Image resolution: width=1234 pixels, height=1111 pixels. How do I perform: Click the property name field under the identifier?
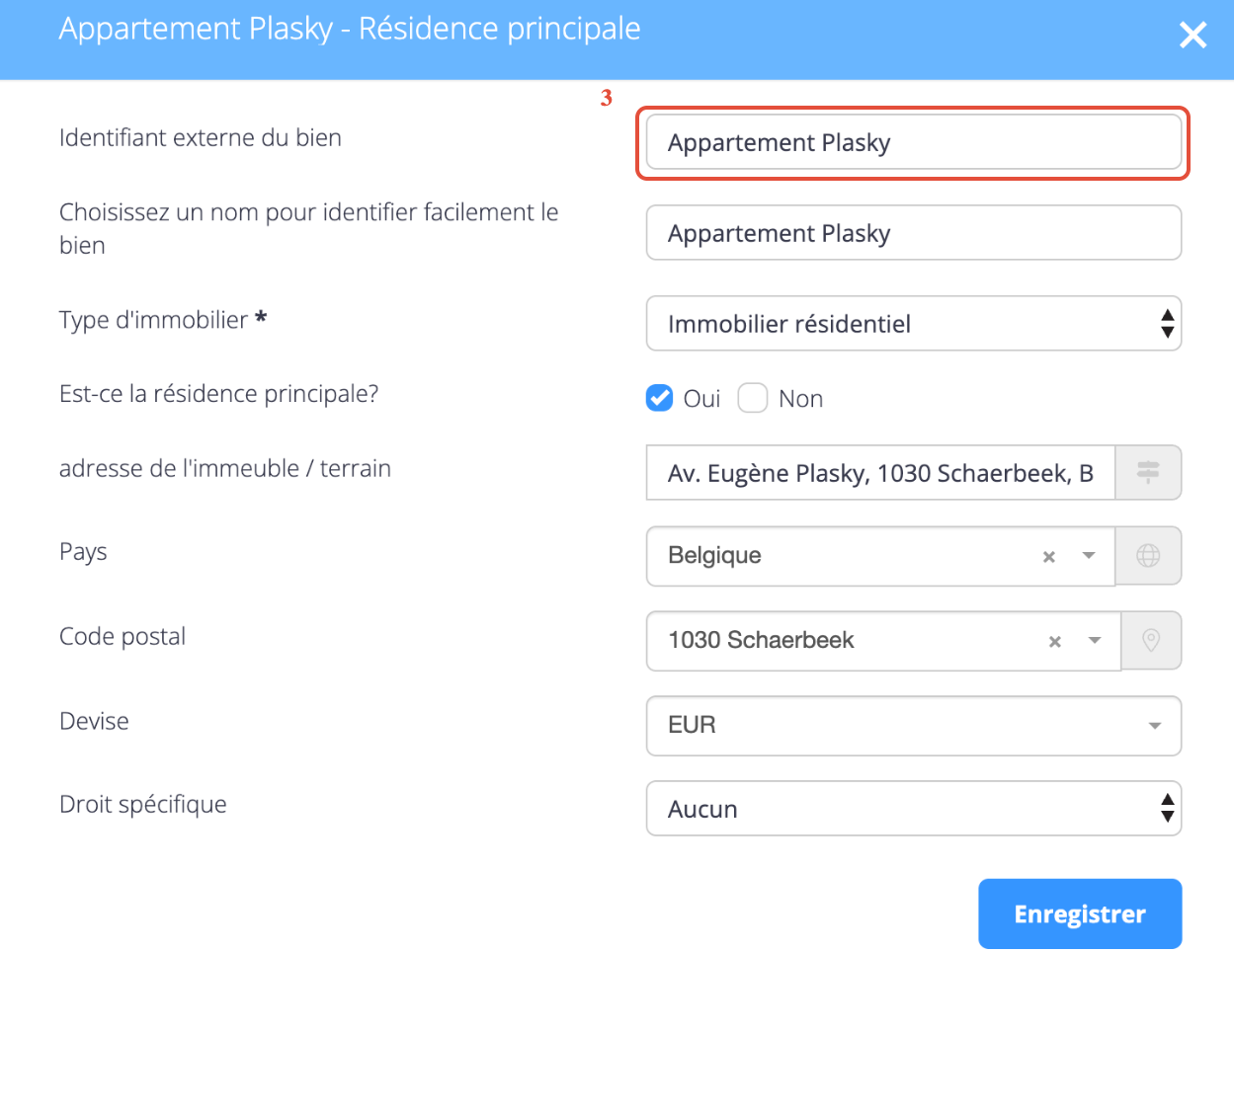click(914, 233)
